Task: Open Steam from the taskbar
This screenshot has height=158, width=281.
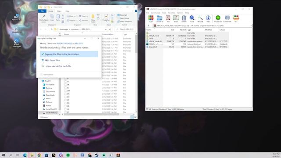Action: tap(97, 155)
